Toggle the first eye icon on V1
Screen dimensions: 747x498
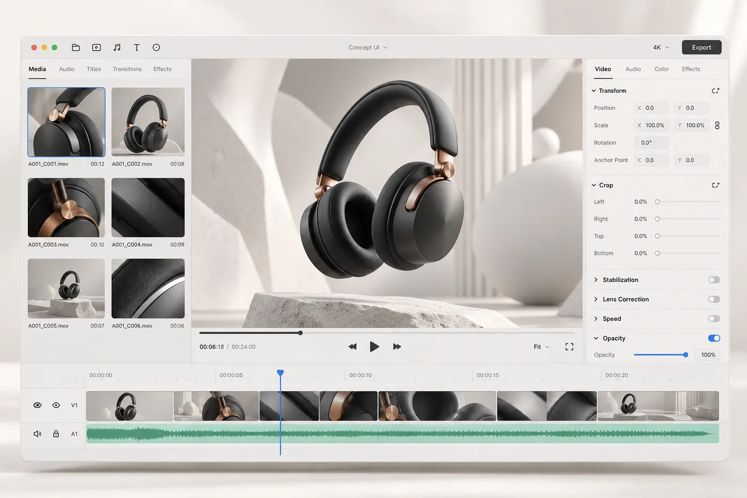coord(37,405)
